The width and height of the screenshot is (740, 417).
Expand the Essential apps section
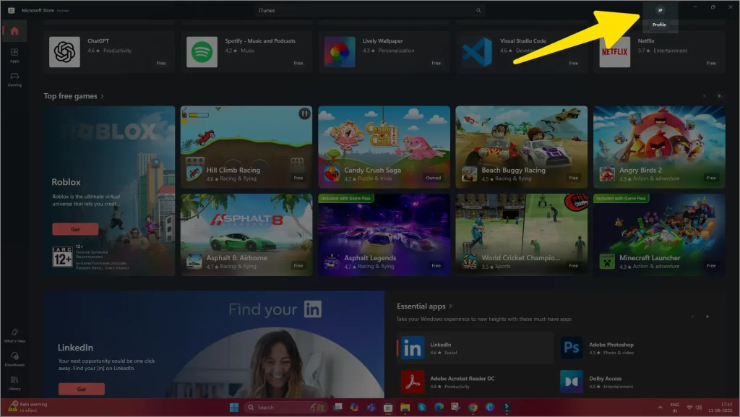(449, 306)
